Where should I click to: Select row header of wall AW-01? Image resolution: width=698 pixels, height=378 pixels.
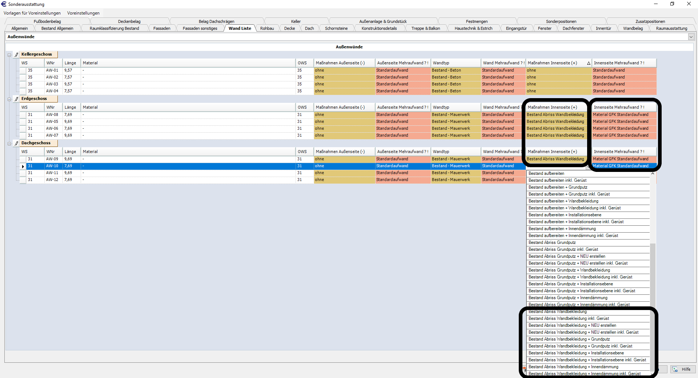point(23,71)
